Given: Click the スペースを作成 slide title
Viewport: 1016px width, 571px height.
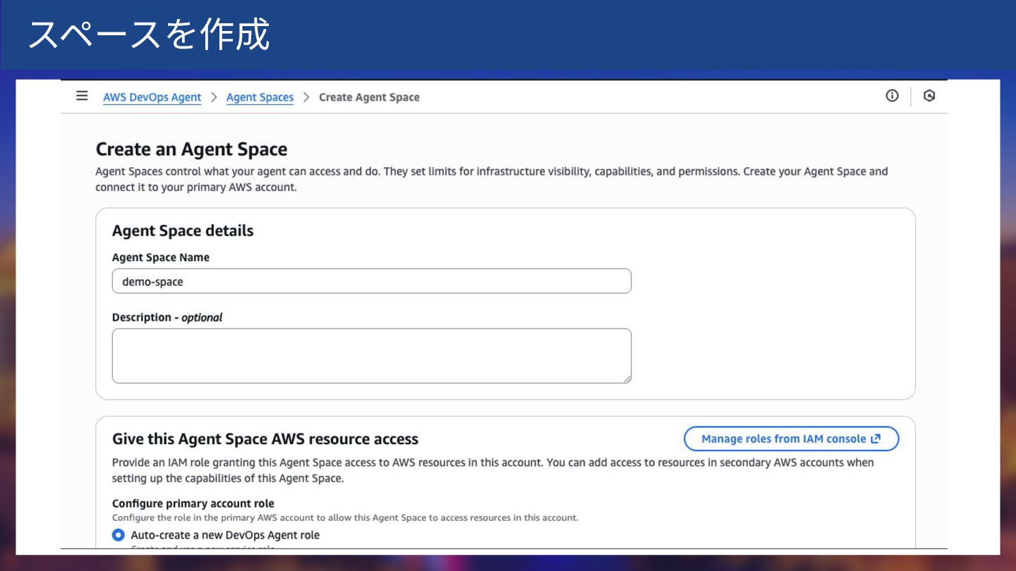Looking at the screenshot, I should (x=149, y=35).
